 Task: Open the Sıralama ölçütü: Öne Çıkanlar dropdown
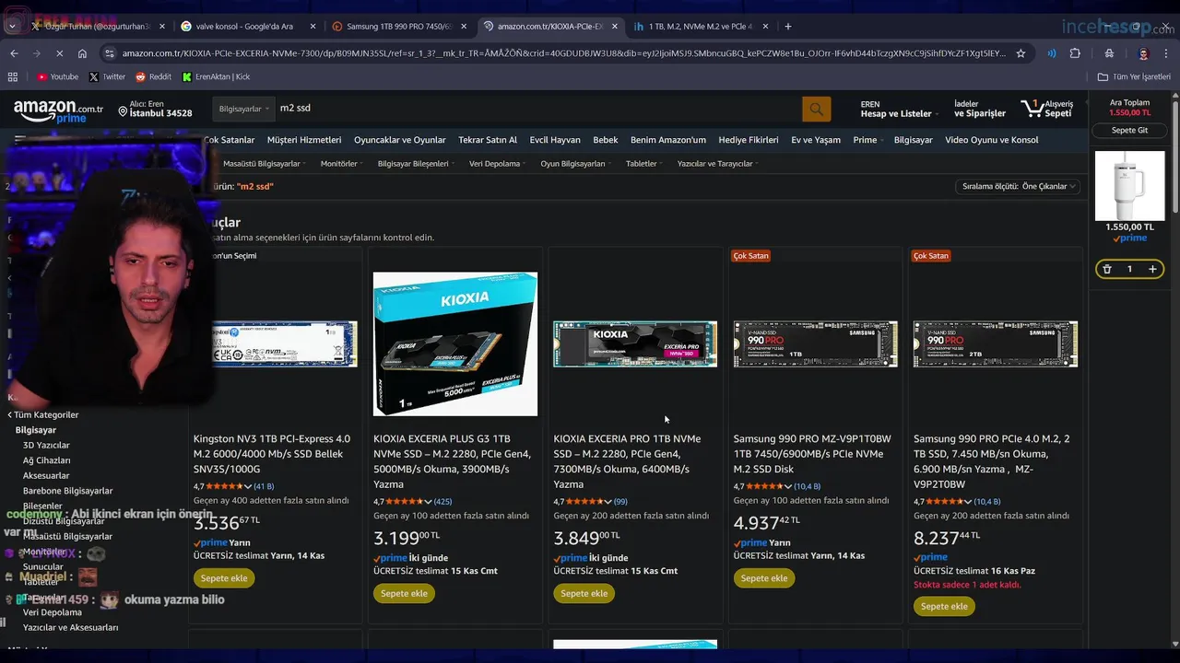(1017, 186)
